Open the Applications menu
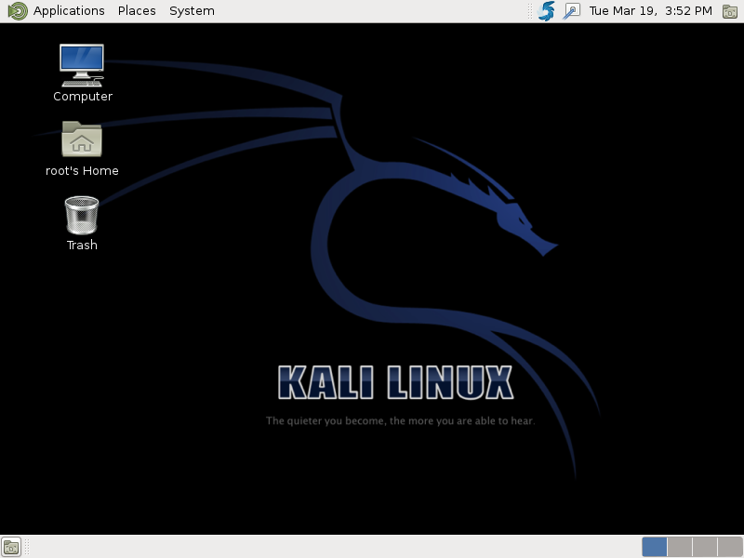The width and height of the screenshot is (744, 558). (x=69, y=10)
